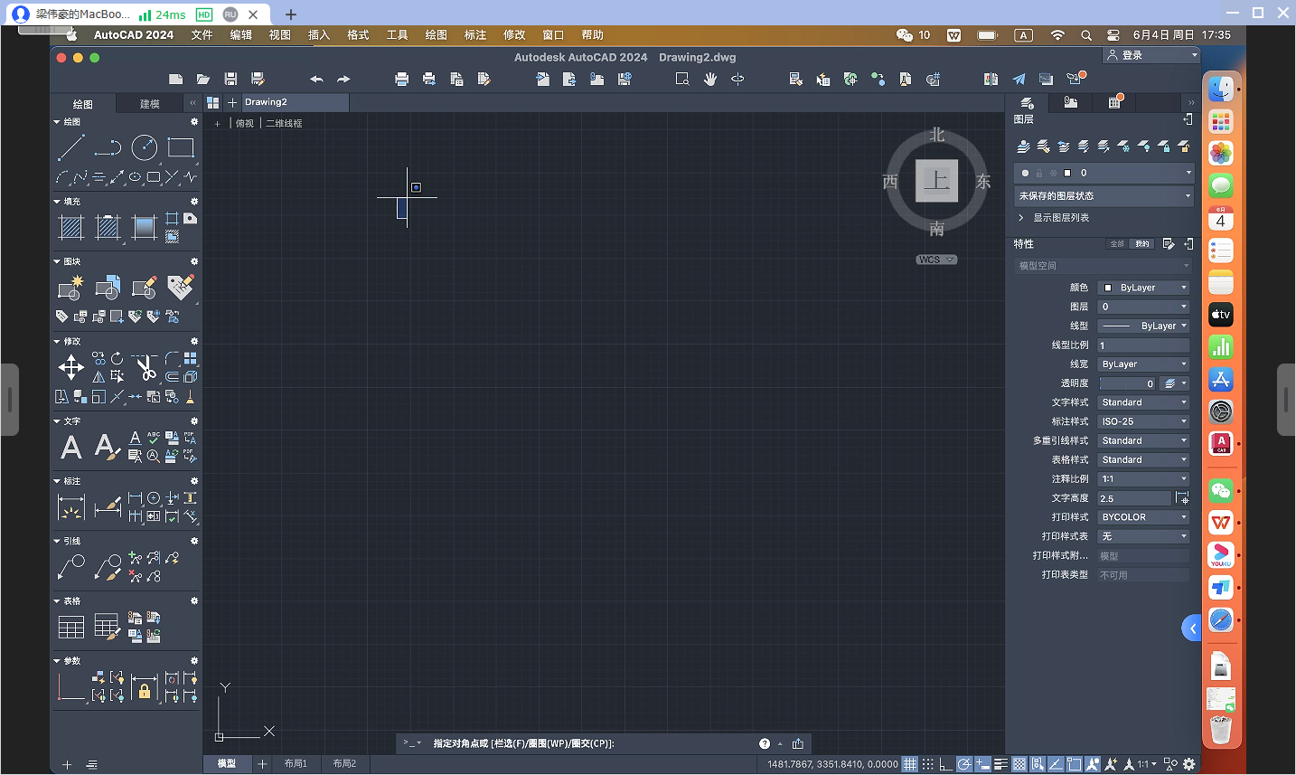Choose the Create Block tool
The width and height of the screenshot is (1296, 775).
click(x=70, y=288)
